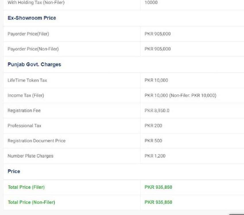Screen dimensions: 244x215
Task: Click the PKR 8,950.0 registration fee value
Action: (157, 111)
